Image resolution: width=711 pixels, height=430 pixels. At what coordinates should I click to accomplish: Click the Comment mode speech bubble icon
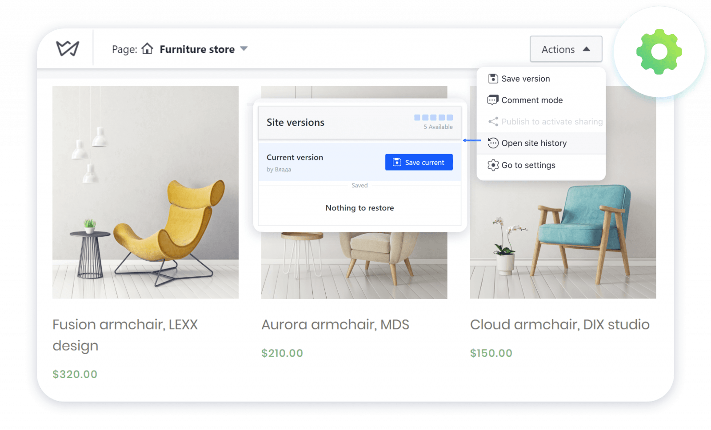point(493,100)
